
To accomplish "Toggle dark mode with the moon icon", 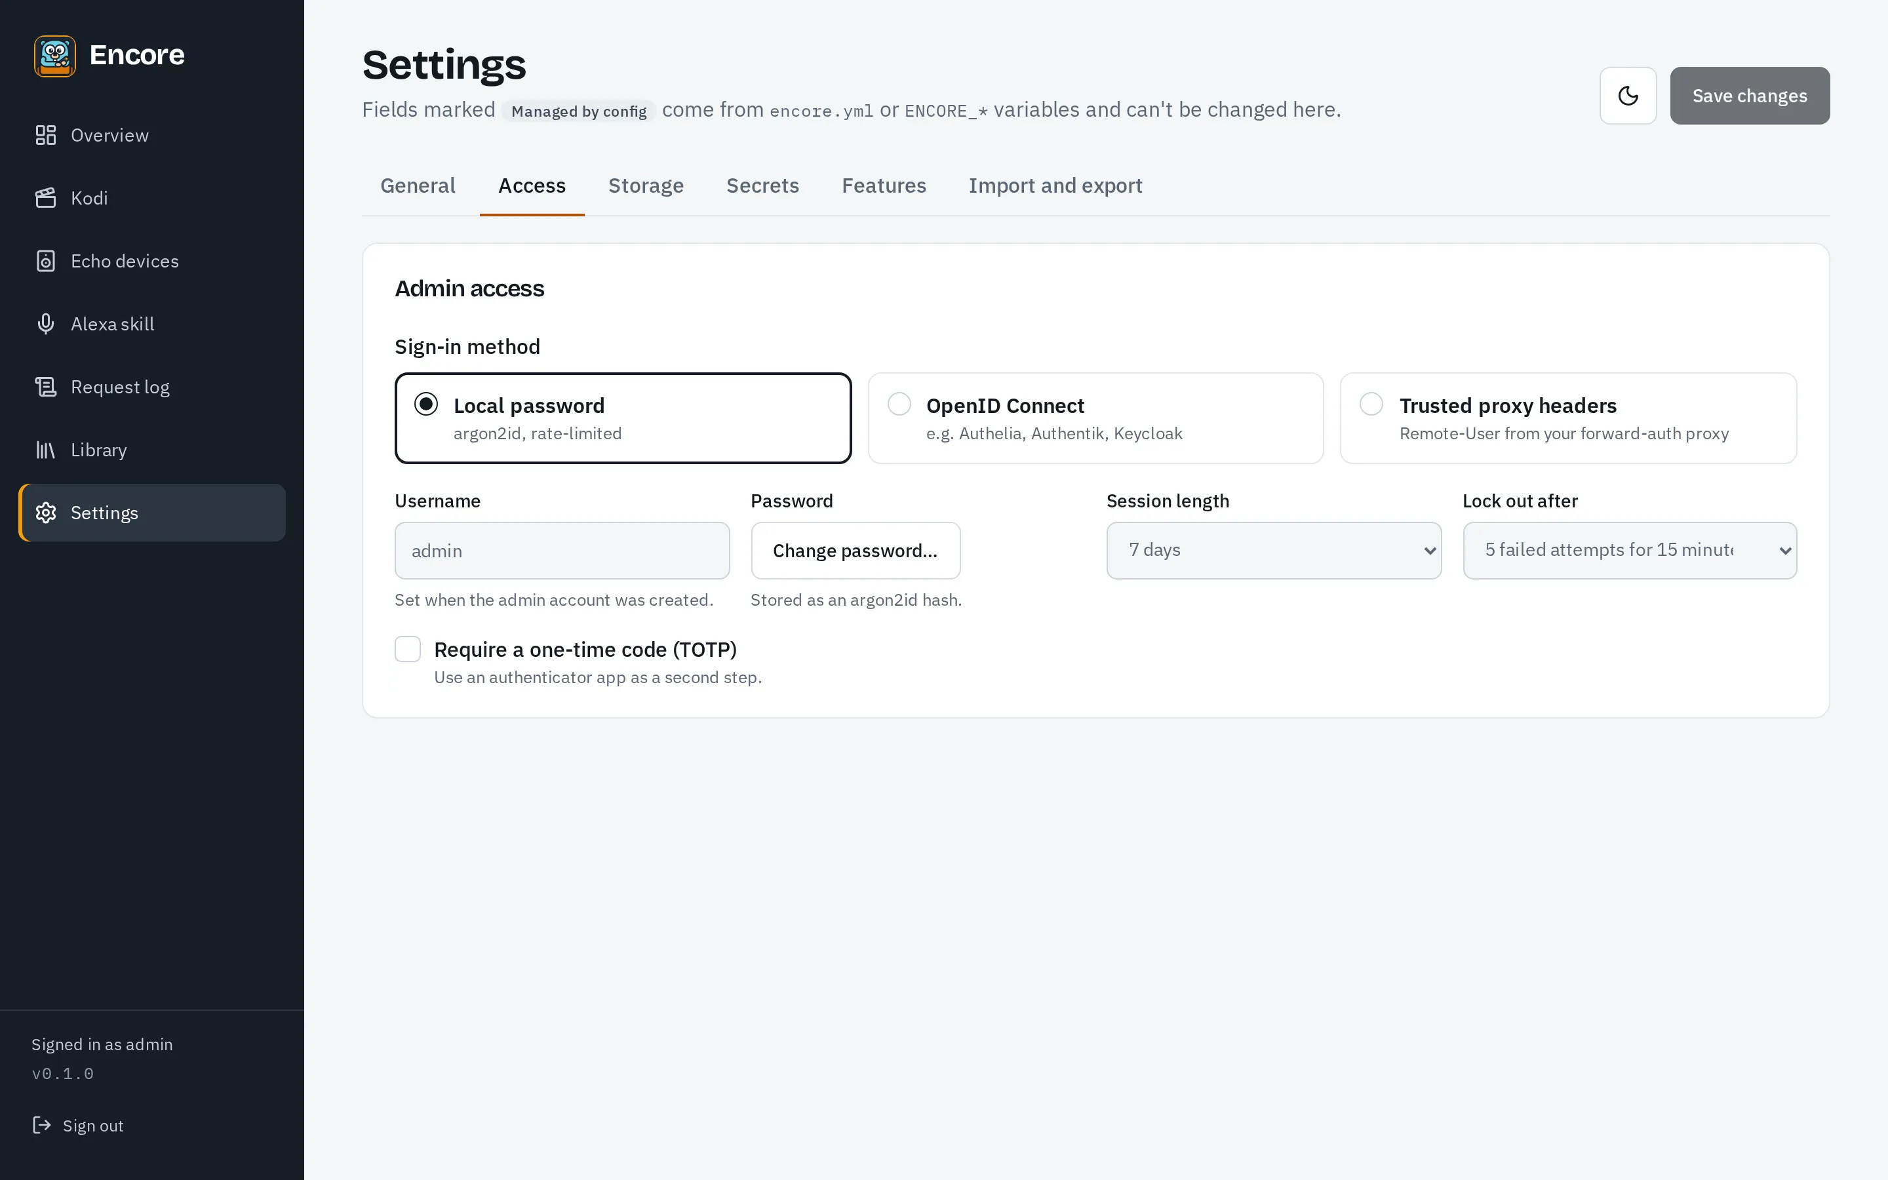I will [1628, 95].
